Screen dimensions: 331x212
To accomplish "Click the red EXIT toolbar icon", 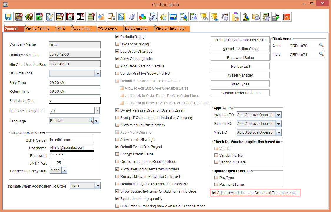I will (286, 17).
